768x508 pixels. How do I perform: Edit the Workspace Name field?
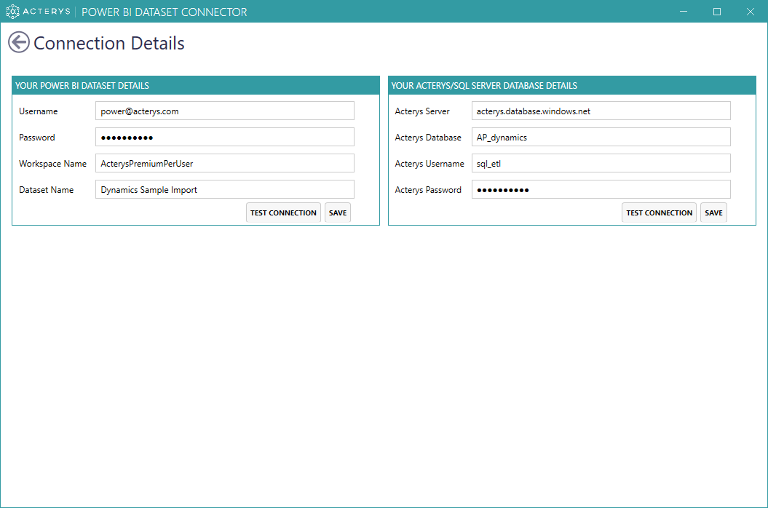click(225, 163)
